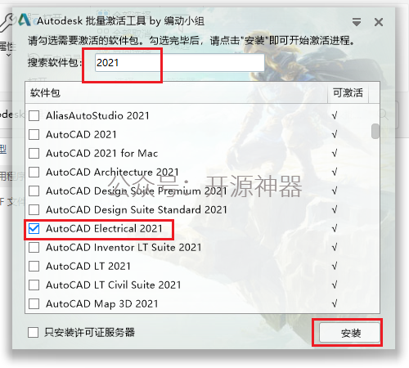The image size is (409, 368).
Task: Check the AutoCAD Map 3D 2021 checkbox
Action: (x=34, y=303)
